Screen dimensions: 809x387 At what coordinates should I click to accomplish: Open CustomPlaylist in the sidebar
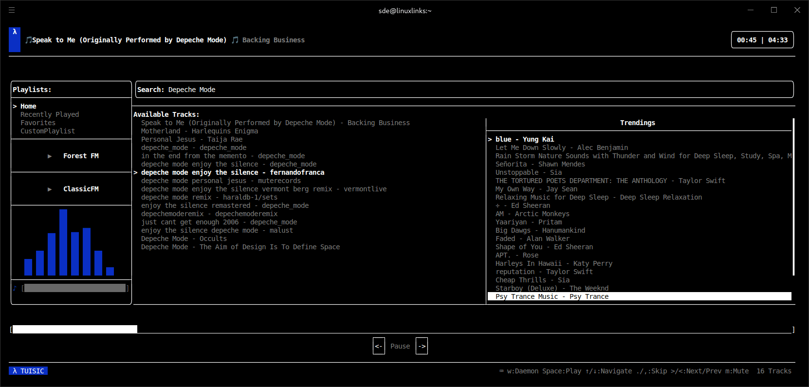tap(48, 131)
